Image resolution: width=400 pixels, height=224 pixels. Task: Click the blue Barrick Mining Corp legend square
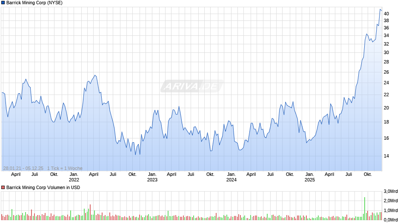click(x=3, y=3)
